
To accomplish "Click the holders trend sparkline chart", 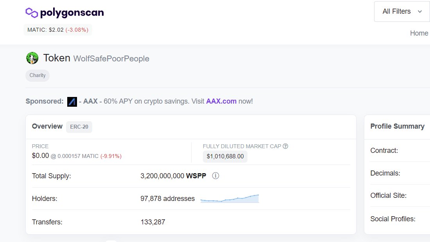I will pyautogui.click(x=230, y=198).
